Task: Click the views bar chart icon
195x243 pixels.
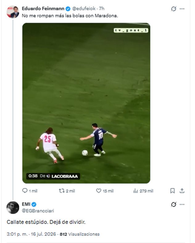Action: point(135,191)
